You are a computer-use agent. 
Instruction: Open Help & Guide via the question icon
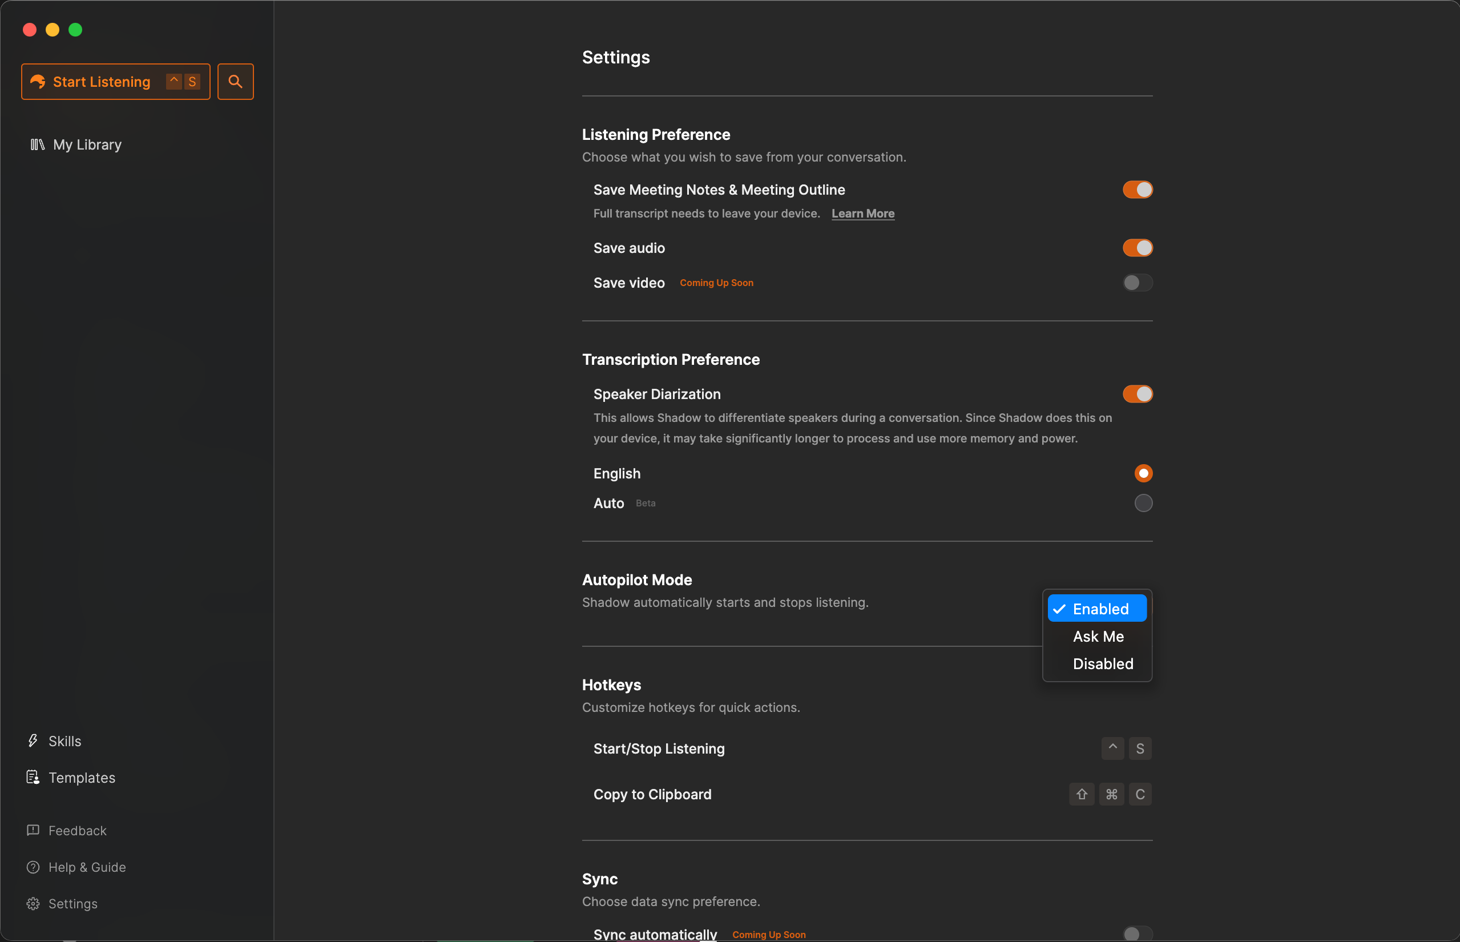click(x=33, y=867)
